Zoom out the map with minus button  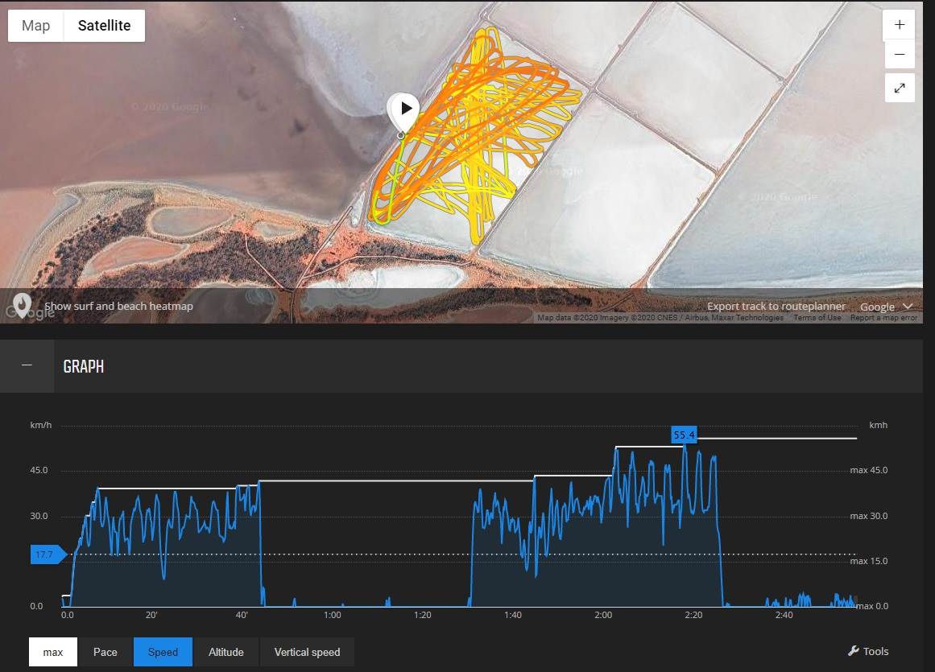pyautogui.click(x=899, y=55)
